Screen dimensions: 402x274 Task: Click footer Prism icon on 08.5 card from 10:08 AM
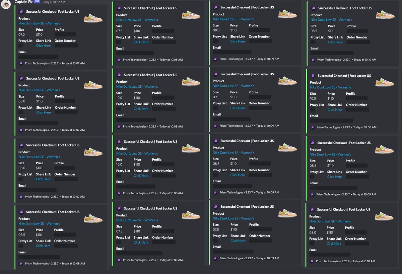click(21, 264)
